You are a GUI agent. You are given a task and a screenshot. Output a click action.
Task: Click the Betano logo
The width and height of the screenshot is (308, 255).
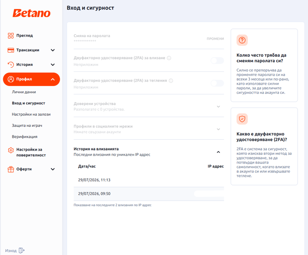point(32,13)
